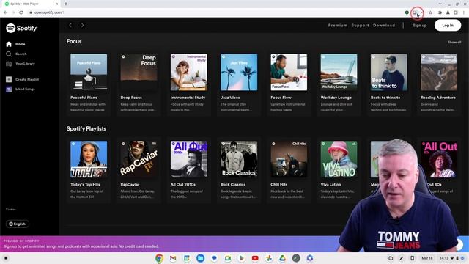
Task: Open Liked Songs heart icon
Action: (9, 89)
